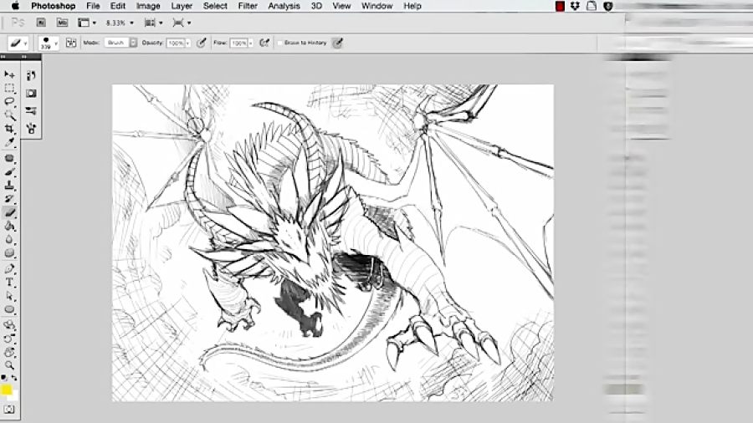Click the white background color swatch
Screen dimensions: 753x423
[14, 396]
